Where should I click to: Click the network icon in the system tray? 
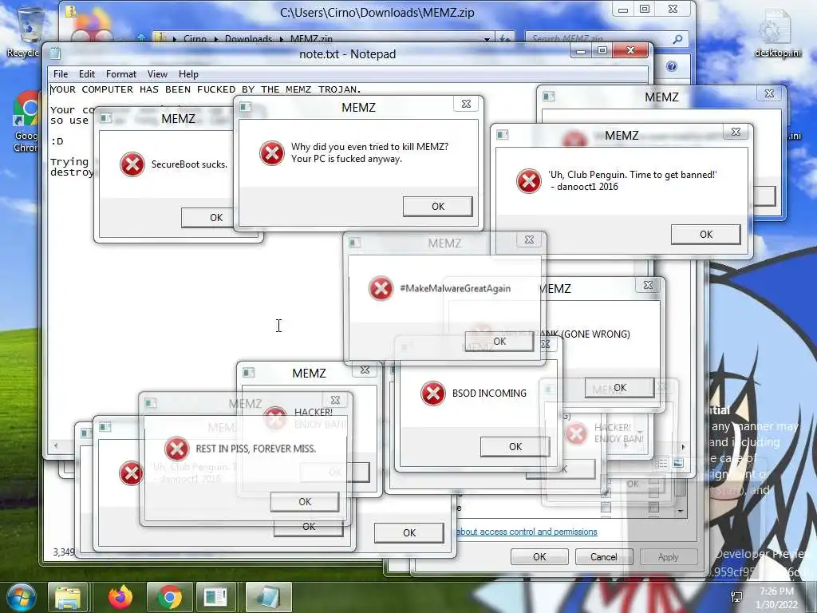pyautogui.click(x=736, y=597)
